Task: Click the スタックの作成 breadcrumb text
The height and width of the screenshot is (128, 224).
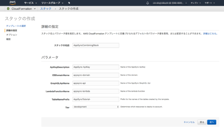Action: point(69,9)
